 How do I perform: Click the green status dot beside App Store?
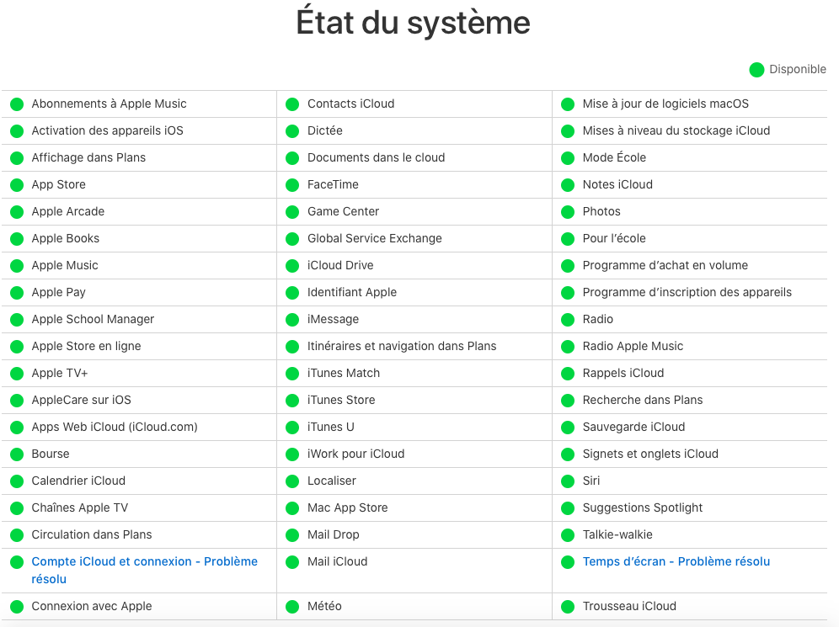pos(17,185)
